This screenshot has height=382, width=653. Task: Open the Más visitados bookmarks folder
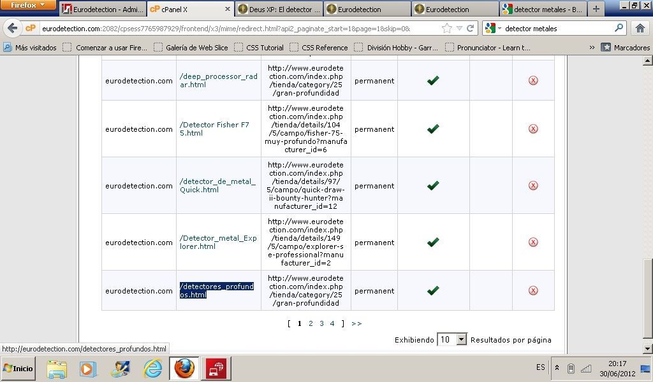30,47
